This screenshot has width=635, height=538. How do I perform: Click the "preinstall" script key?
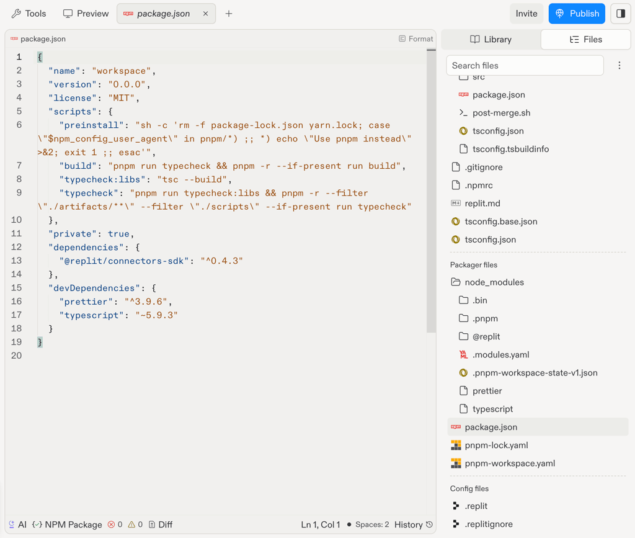(x=92, y=125)
